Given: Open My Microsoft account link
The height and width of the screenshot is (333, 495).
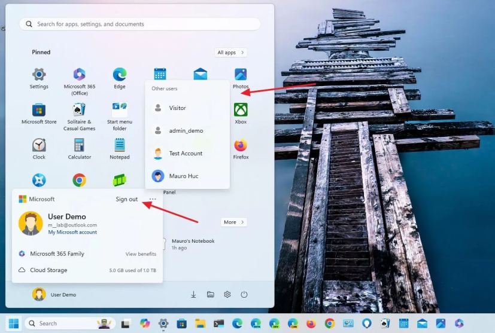Looking at the screenshot, I should [72, 232].
